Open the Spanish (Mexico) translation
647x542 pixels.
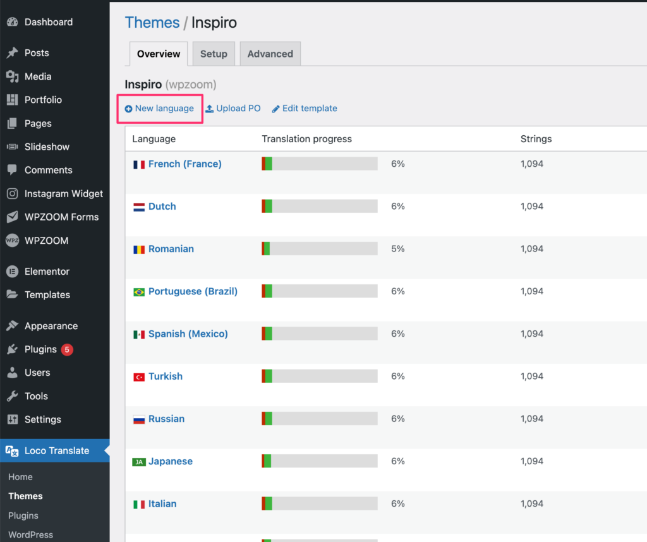[x=188, y=334]
